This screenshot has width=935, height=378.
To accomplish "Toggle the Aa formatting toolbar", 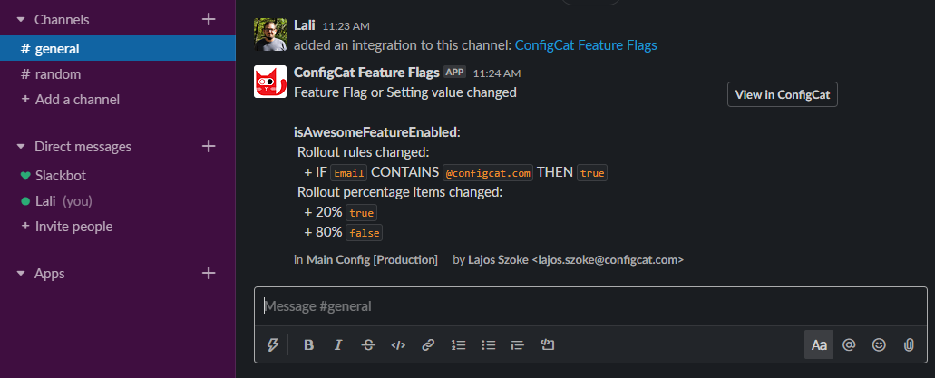I will click(x=819, y=344).
